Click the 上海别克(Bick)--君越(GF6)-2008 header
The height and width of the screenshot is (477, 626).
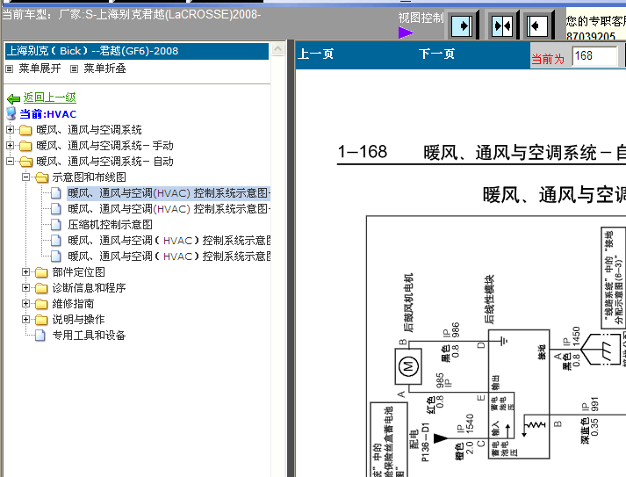pos(137,51)
